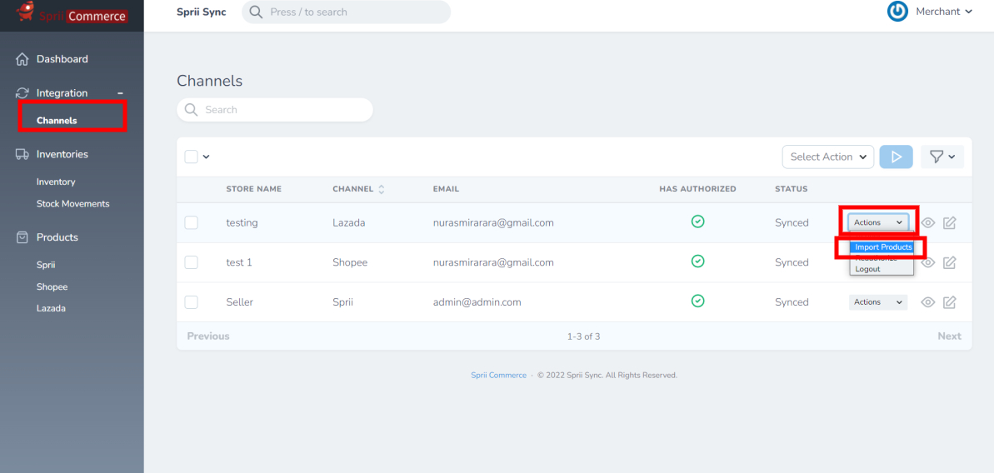Screen dimensions: 994x473
Task: Click the Inventories truck icon
Action: pos(22,154)
